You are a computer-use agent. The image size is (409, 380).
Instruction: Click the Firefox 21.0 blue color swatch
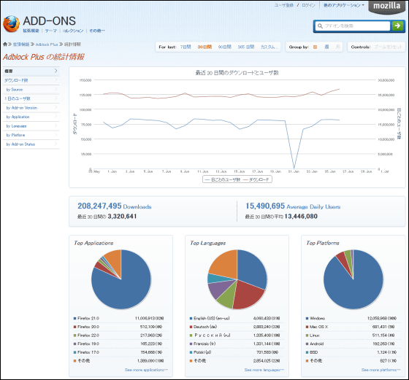tap(74, 318)
